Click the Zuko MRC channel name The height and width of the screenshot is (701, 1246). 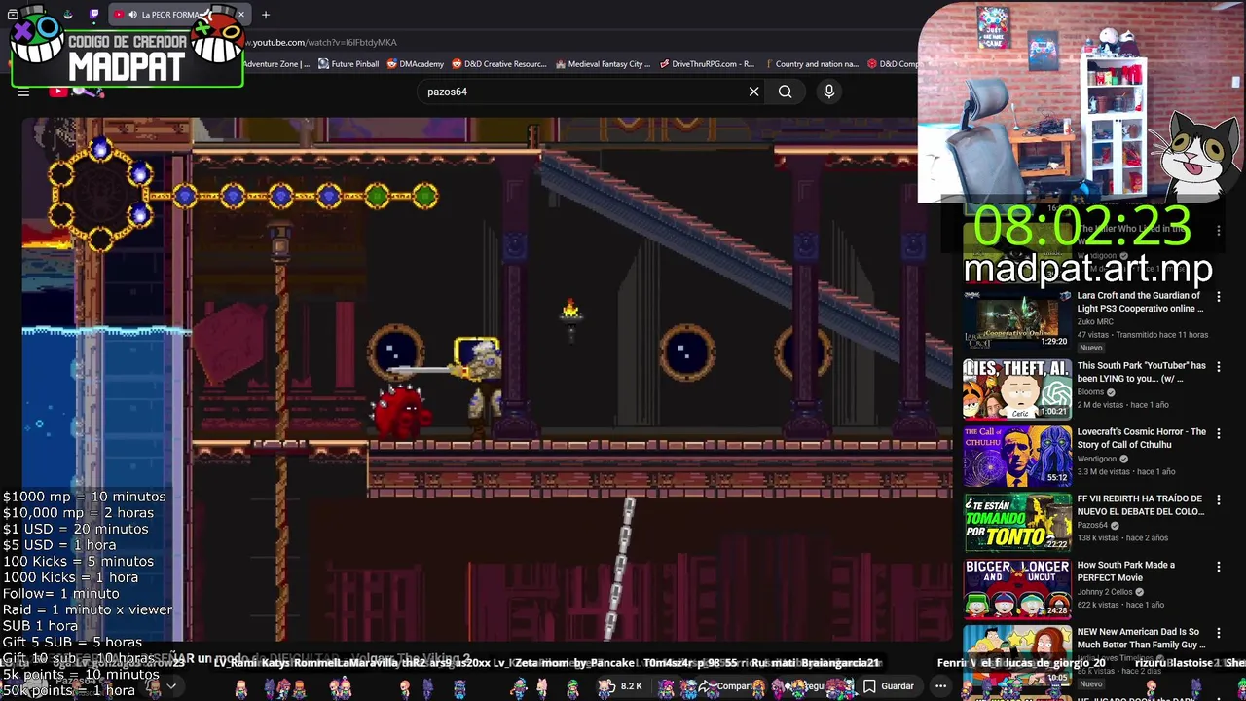pos(1095,321)
